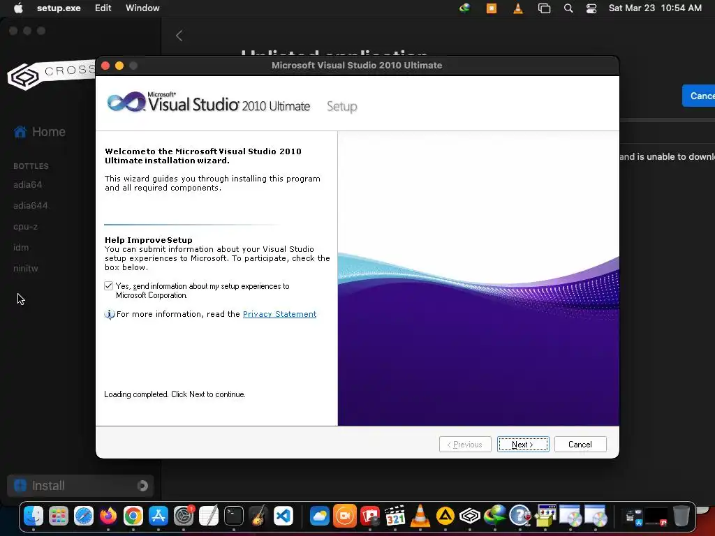This screenshot has width=715, height=536.
Task: Open Finder from the dock
Action: pyautogui.click(x=34, y=516)
